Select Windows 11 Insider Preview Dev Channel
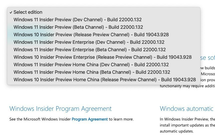The width and height of the screenshot is (215, 140). pos(77,20)
